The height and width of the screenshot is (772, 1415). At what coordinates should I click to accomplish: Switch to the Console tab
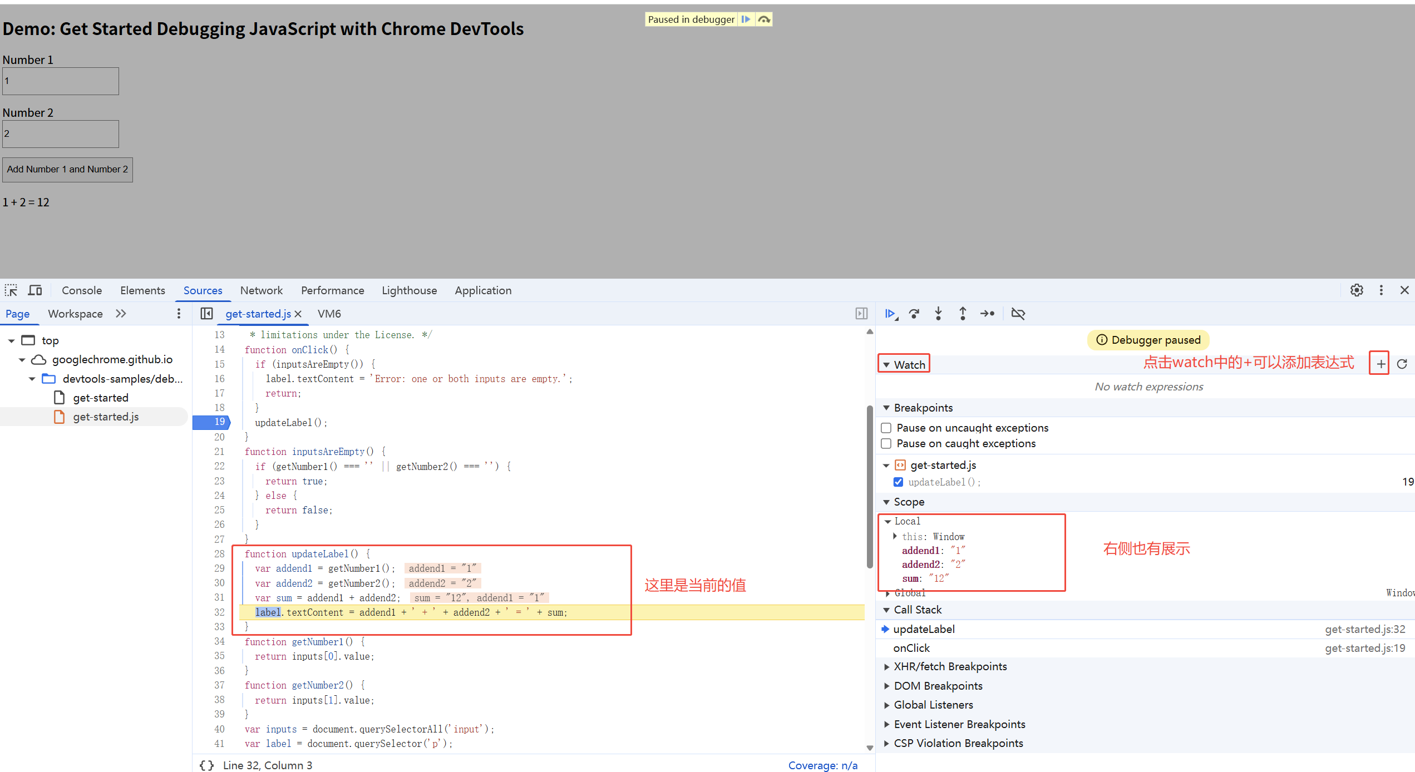click(x=82, y=290)
